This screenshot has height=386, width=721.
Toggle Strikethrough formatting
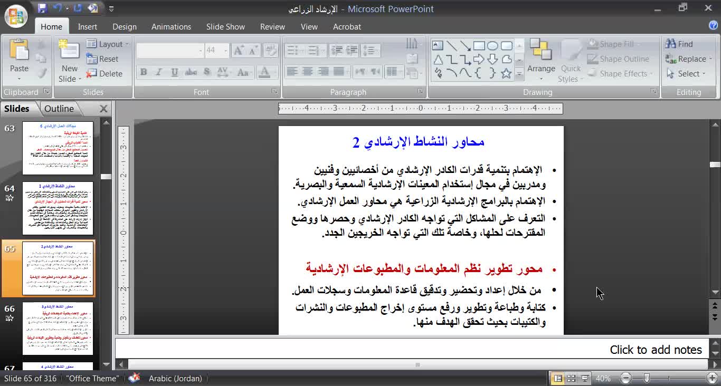191,72
